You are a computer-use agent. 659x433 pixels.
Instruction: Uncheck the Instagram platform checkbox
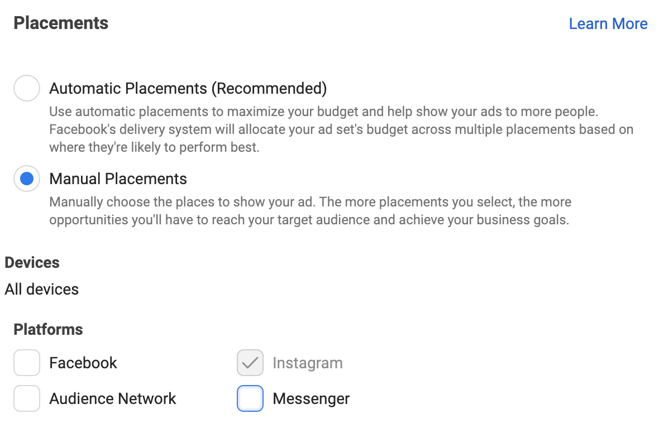[250, 363]
